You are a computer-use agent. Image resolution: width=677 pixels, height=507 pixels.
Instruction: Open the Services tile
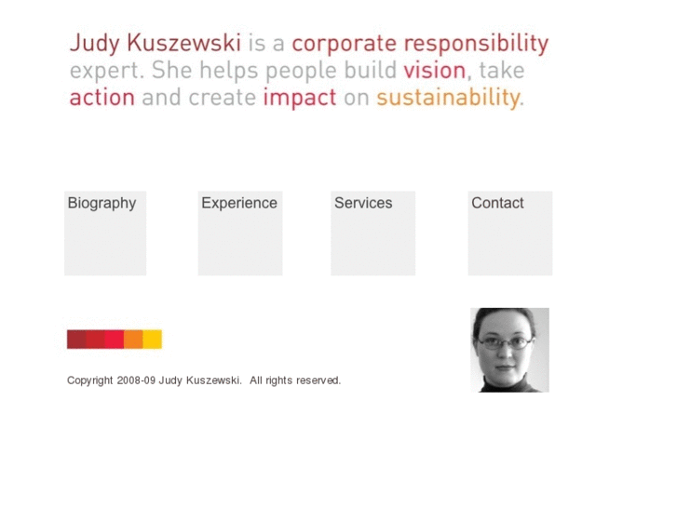[x=372, y=233]
